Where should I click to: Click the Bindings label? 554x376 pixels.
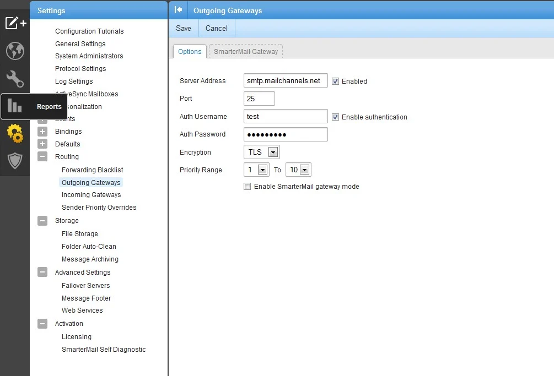[x=68, y=132]
